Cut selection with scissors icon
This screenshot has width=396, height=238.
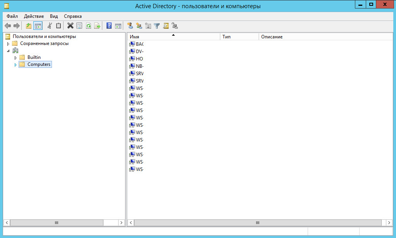click(x=50, y=26)
